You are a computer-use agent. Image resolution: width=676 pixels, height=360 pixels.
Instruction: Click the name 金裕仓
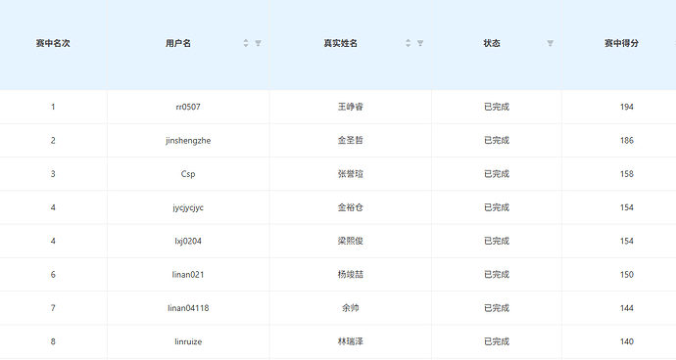(x=351, y=207)
